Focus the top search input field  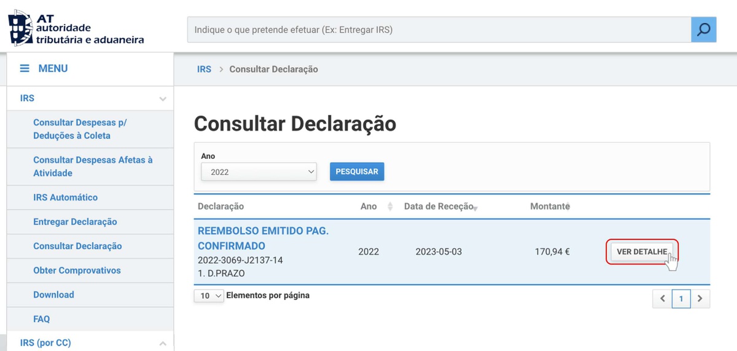439,29
